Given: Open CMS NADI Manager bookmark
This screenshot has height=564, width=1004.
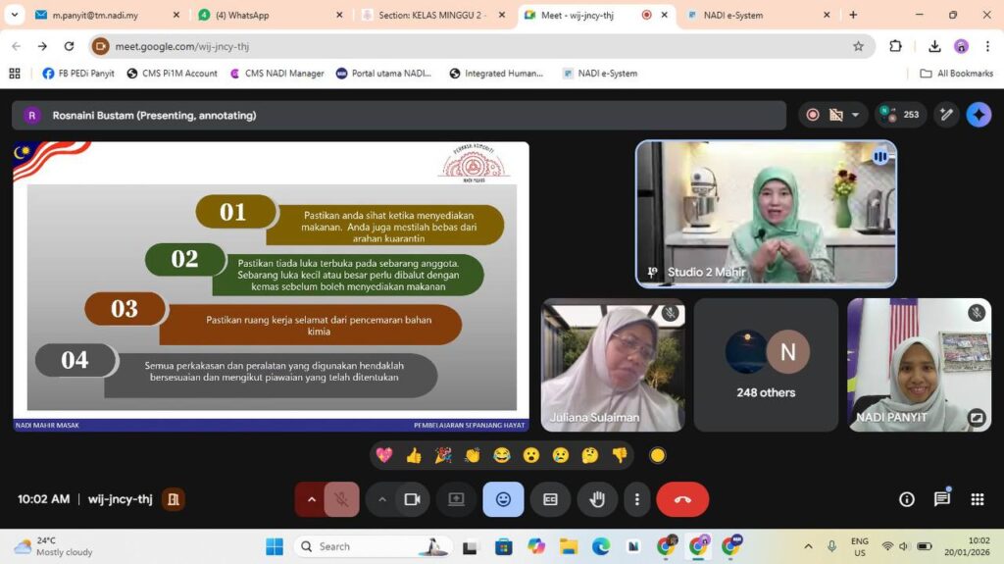Looking at the screenshot, I should 277,74.
